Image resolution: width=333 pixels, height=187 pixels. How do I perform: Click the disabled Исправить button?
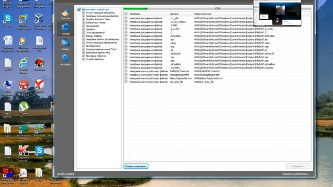pyautogui.click(x=298, y=166)
